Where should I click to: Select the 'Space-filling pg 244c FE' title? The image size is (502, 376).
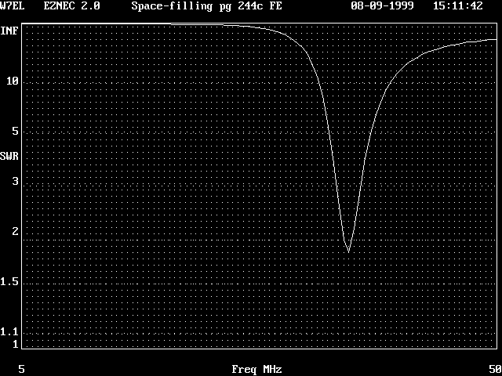point(207,6)
